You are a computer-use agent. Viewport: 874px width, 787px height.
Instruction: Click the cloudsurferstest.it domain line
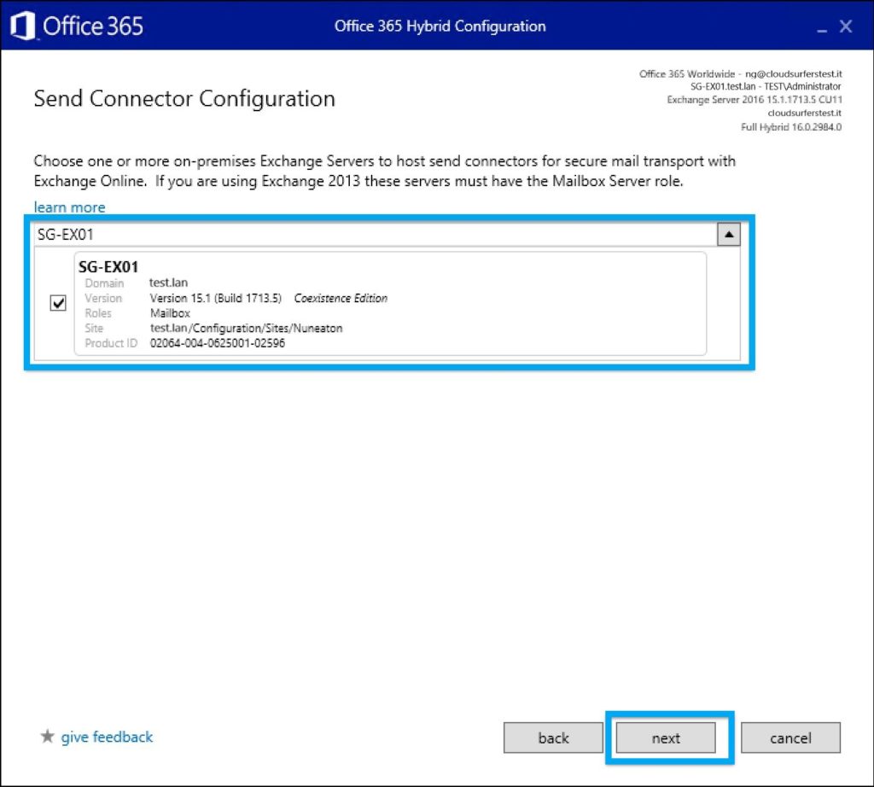point(804,114)
